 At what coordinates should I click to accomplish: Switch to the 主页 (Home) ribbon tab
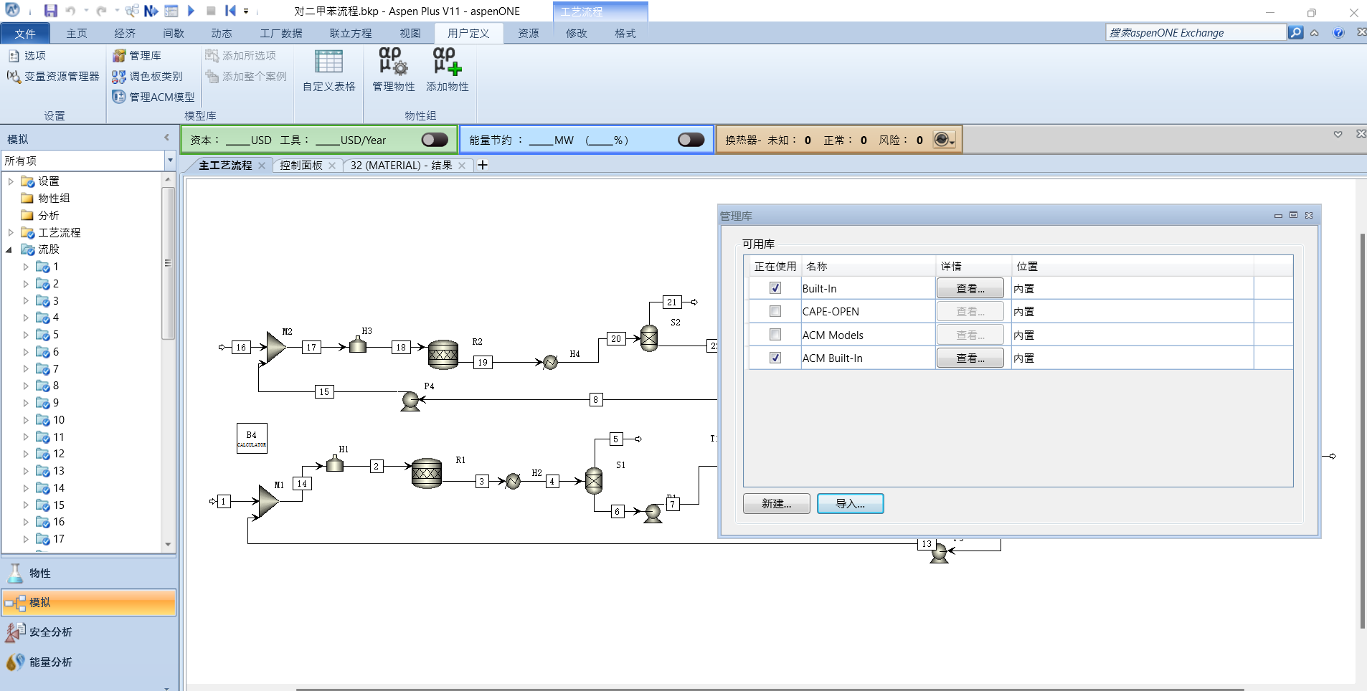(77, 33)
